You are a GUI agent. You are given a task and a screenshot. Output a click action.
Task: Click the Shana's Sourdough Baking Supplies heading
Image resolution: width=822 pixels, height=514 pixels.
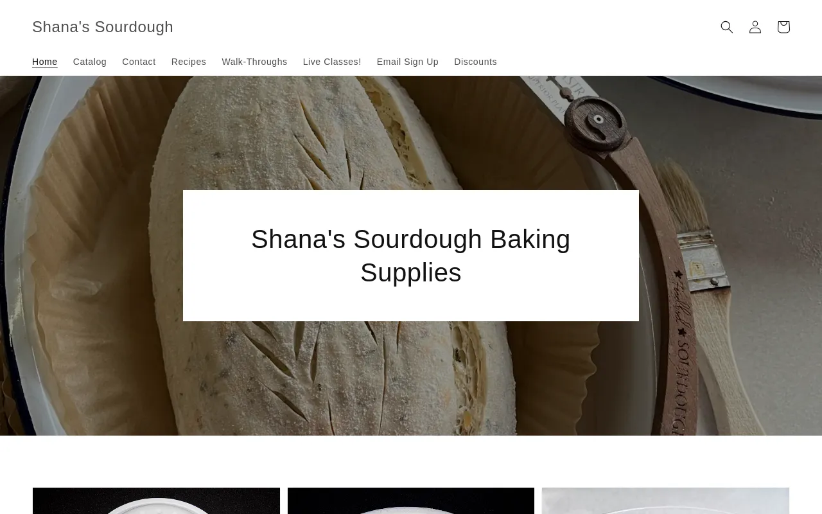pyautogui.click(x=411, y=256)
